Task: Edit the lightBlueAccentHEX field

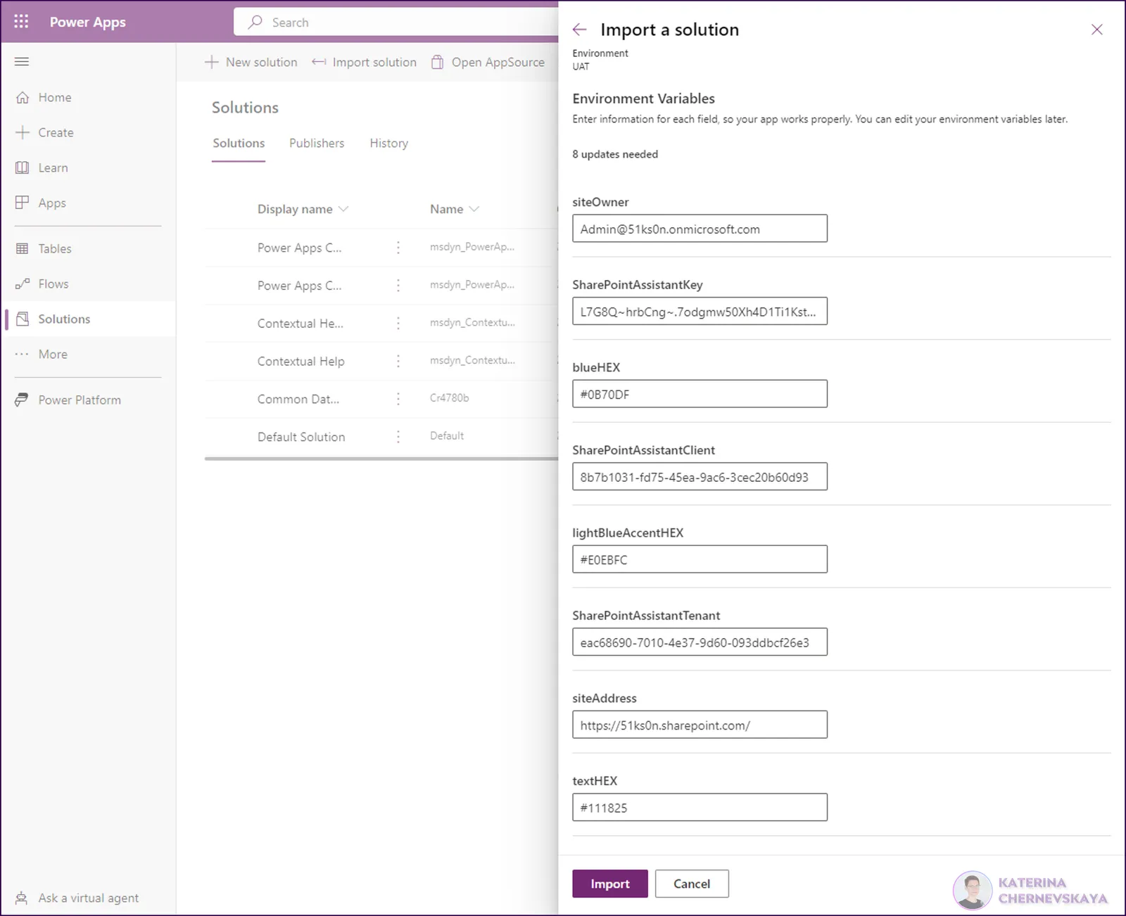Action: 700,559
